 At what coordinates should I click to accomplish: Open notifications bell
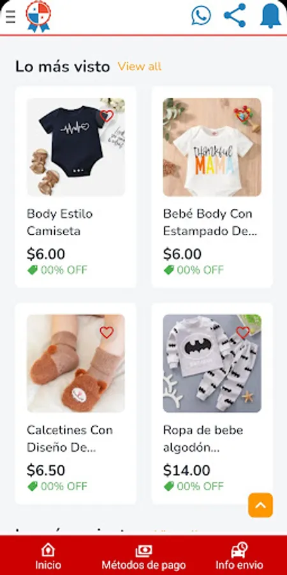click(x=270, y=16)
